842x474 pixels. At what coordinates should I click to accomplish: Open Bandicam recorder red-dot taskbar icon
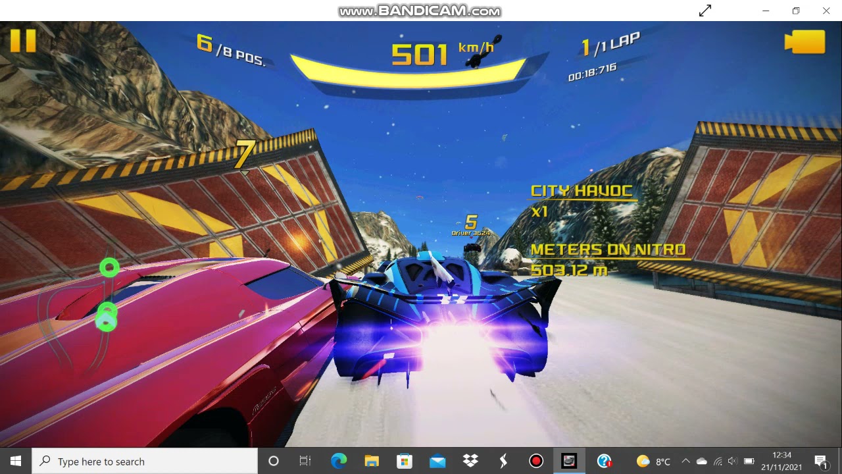(x=536, y=461)
